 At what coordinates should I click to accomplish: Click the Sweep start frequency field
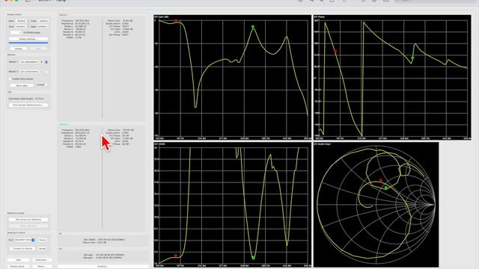21,21
